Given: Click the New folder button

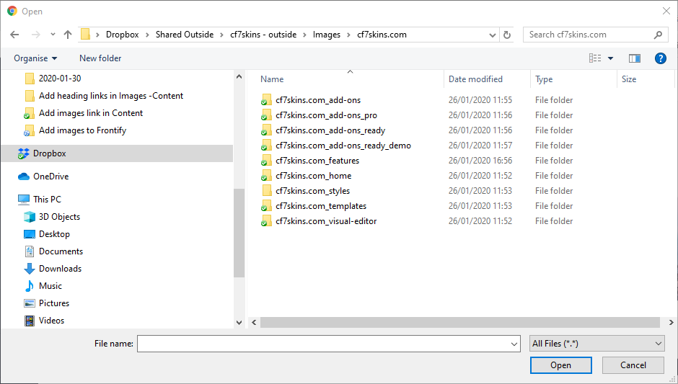Looking at the screenshot, I should coord(100,58).
